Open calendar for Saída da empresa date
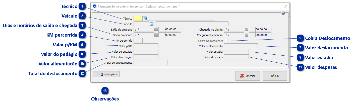This screenshot has height=106, width=354. coord(156,29)
